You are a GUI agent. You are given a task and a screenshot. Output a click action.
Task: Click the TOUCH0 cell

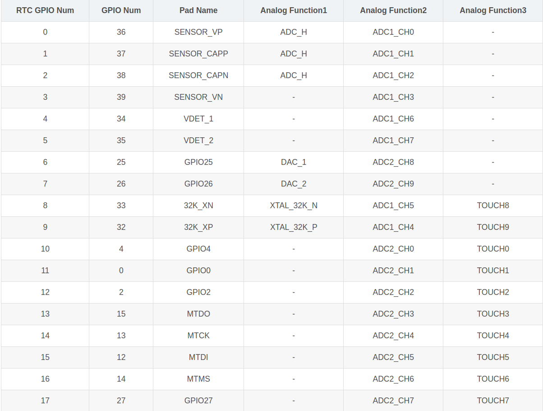493,249
